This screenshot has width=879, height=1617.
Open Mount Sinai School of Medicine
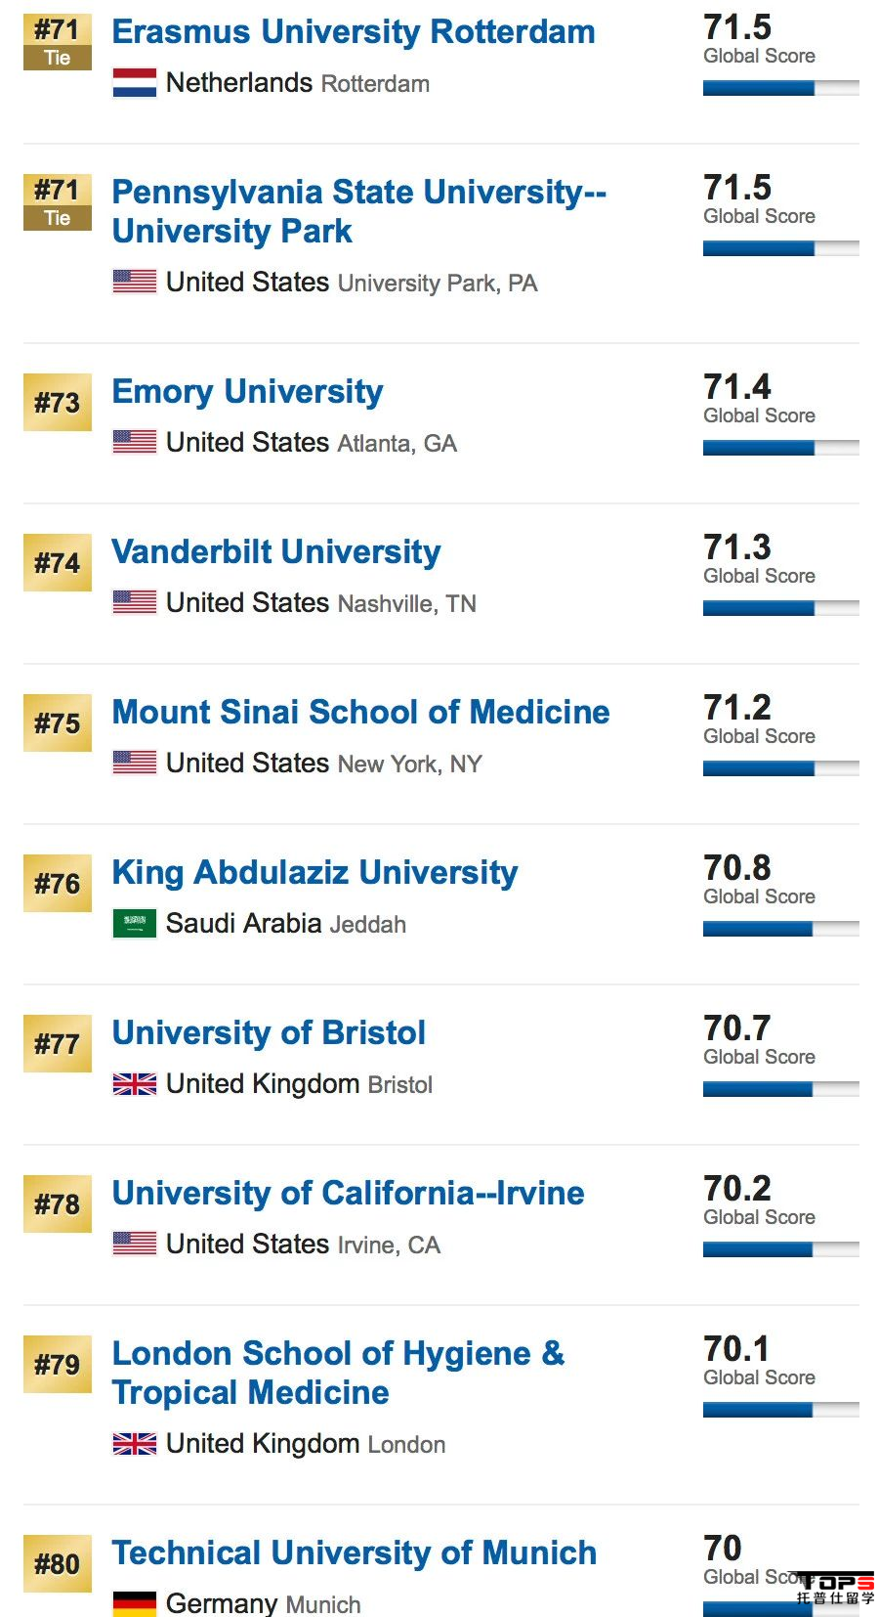coord(360,713)
